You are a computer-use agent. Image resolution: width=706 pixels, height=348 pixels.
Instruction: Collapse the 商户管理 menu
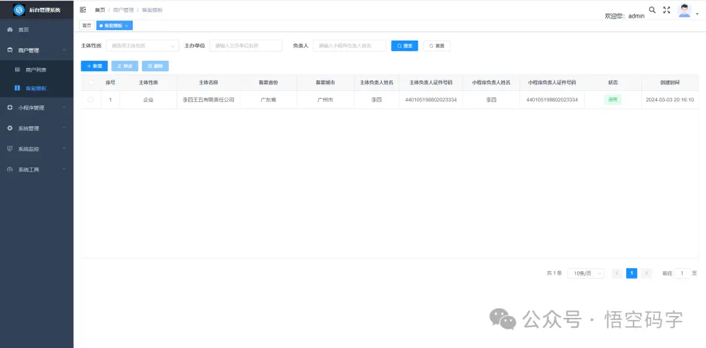pos(37,50)
